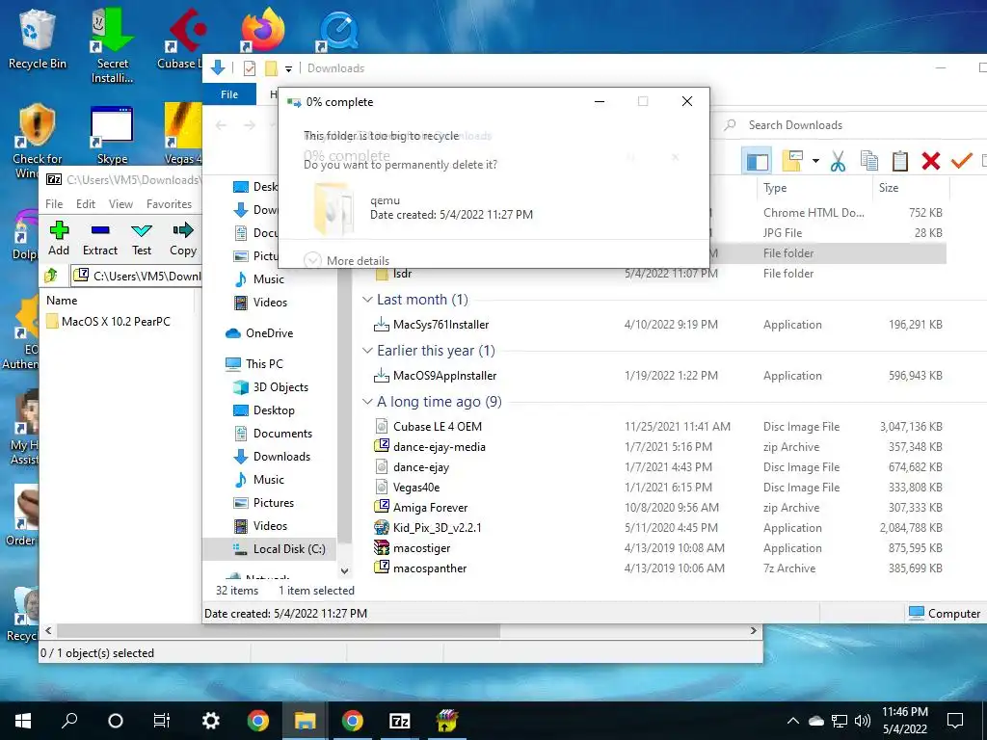This screenshot has height=740, width=987.
Task: Select Pictures under This PC
Action: coord(273,503)
